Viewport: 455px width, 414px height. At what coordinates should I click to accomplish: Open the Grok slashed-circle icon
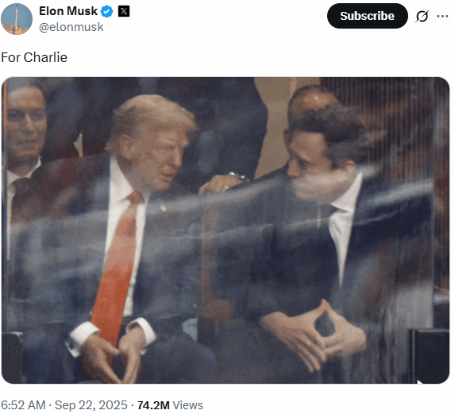(x=422, y=16)
